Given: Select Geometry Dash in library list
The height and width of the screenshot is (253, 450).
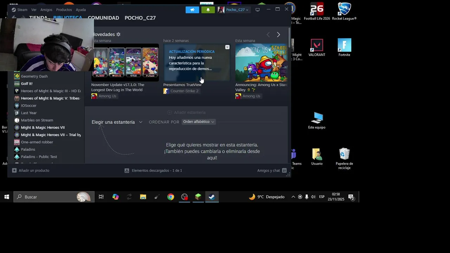Looking at the screenshot, I should (x=34, y=76).
